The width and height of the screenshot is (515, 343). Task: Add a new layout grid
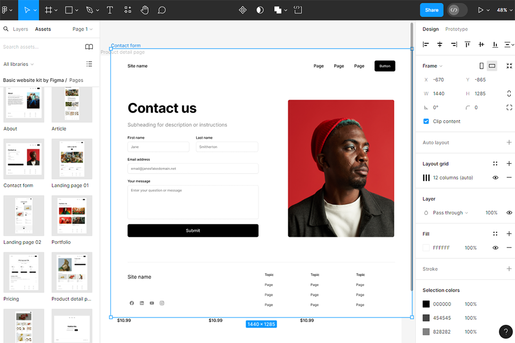tap(509, 163)
